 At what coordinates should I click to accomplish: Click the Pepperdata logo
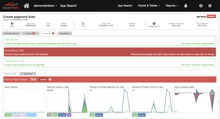(11, 6)
